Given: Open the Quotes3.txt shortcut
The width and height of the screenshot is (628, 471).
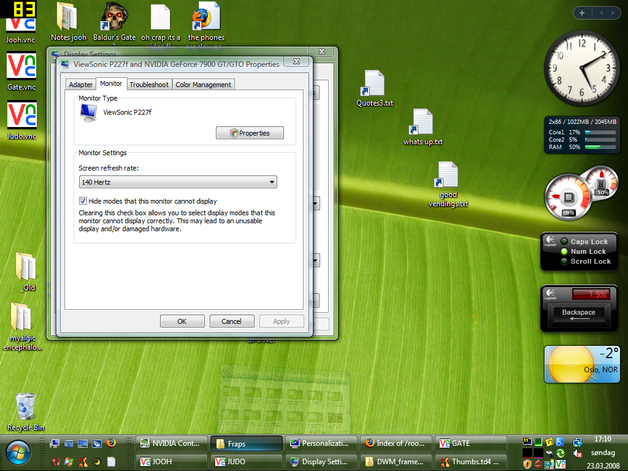Looking at the screenshot, I should (x=375, y=88).
